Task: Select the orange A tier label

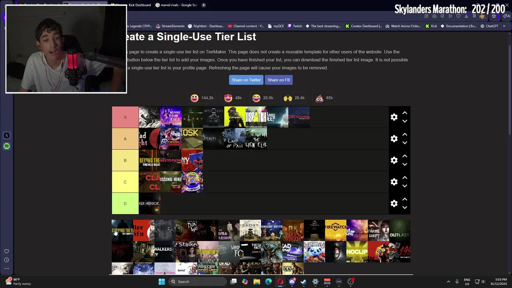Action: pos(125,139)
